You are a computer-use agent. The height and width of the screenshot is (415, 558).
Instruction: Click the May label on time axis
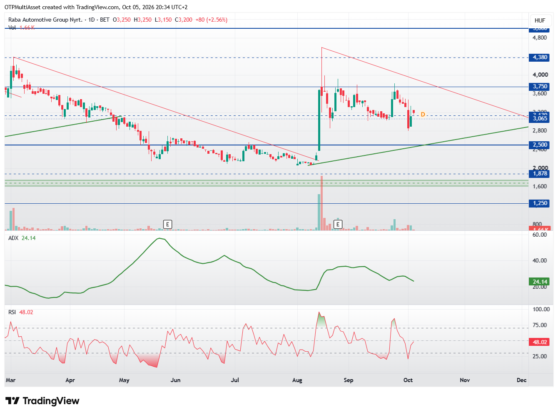coord(124,380)
